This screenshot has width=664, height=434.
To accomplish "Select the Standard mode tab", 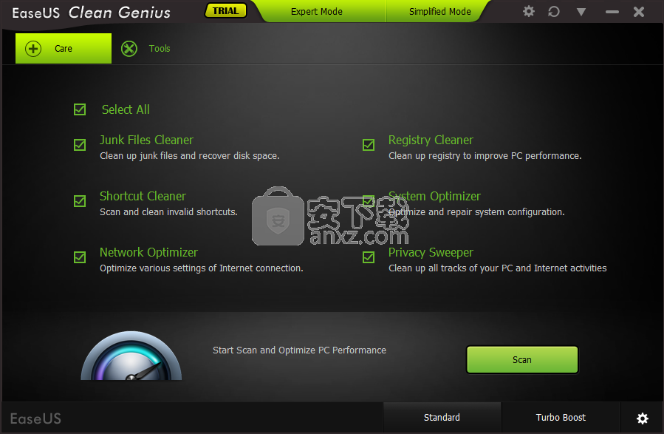I will click(442, 418).
